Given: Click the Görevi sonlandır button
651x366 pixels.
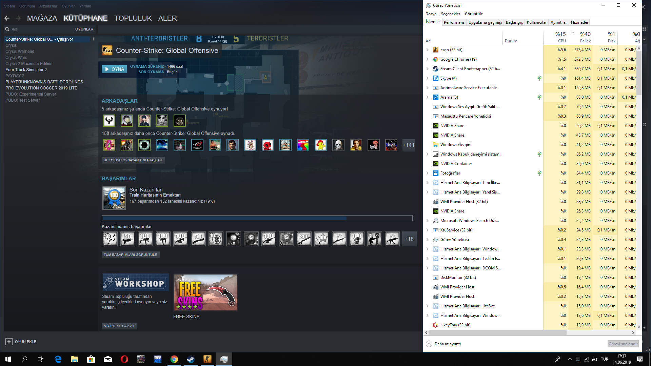Looking at the screenshot, I should click(x=623, y=344).
